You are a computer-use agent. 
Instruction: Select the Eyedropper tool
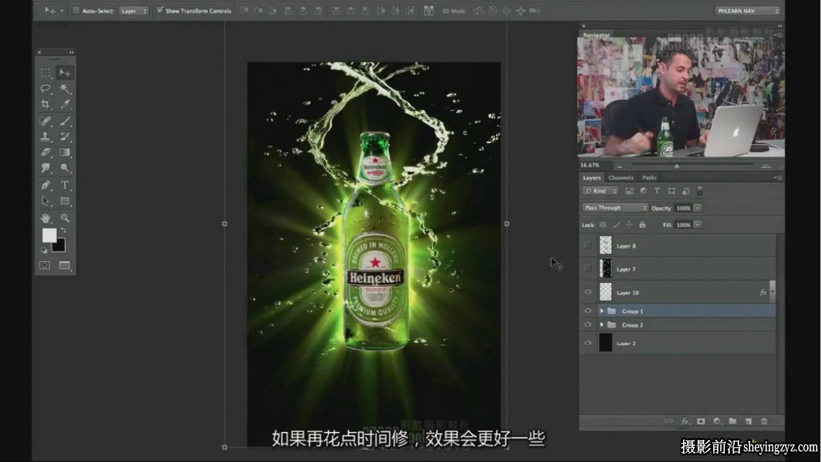(65, 104)
